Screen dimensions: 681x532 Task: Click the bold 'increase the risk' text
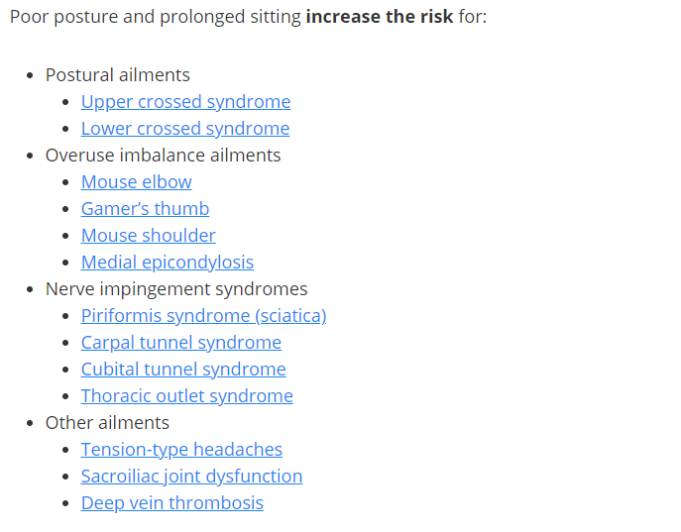(380, 17)
